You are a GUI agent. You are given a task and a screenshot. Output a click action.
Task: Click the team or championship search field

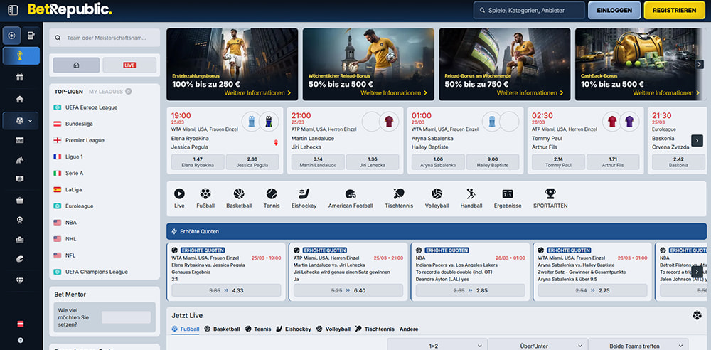pyautogui.click(x=105, y=37)
